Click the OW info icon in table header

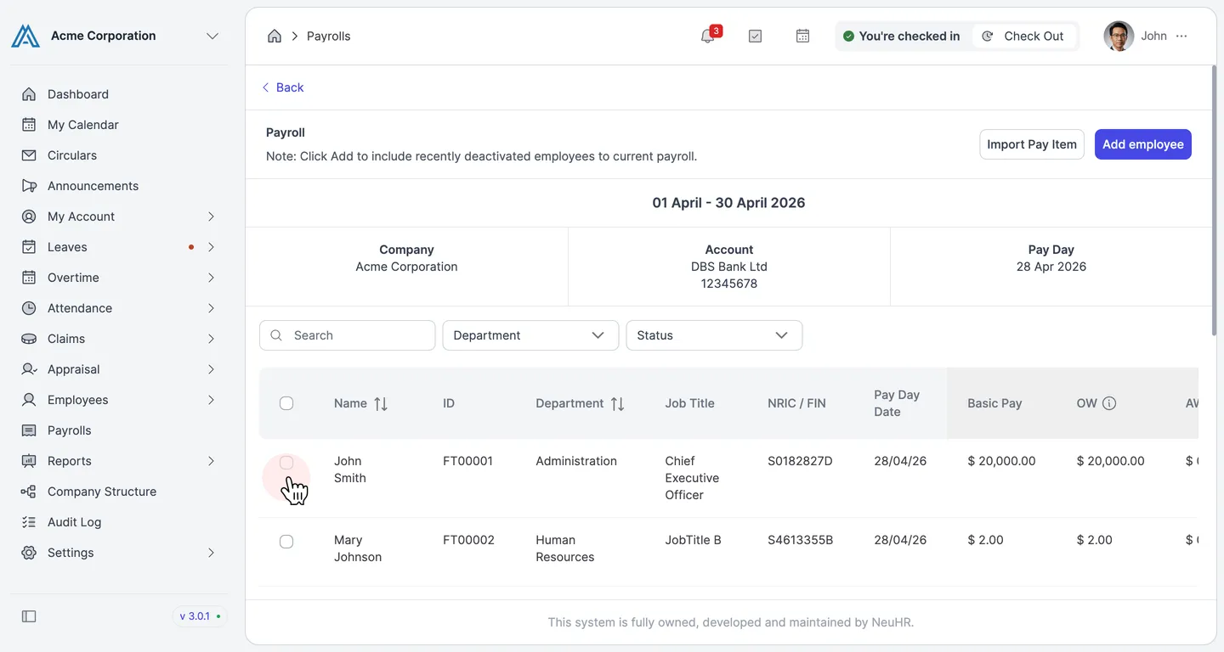pos(1109,403)
